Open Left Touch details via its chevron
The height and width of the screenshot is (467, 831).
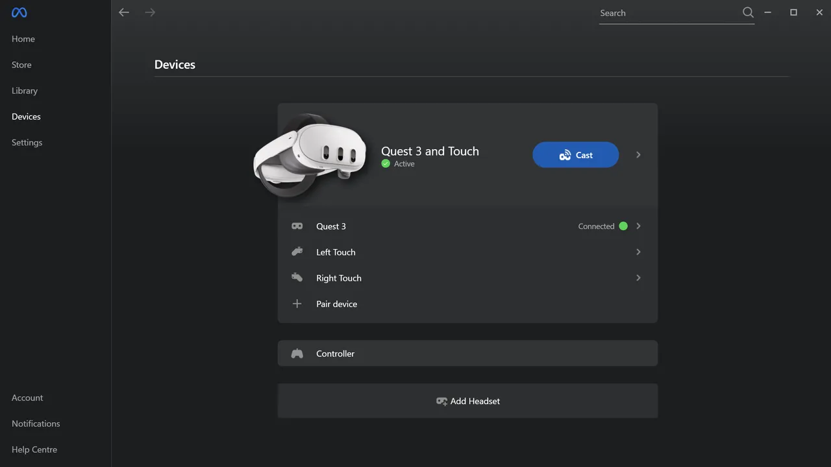(x=638, y=252)
